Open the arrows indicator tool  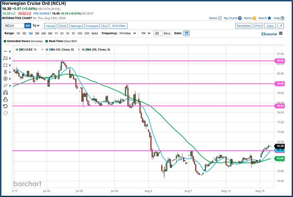coord(5,86)
